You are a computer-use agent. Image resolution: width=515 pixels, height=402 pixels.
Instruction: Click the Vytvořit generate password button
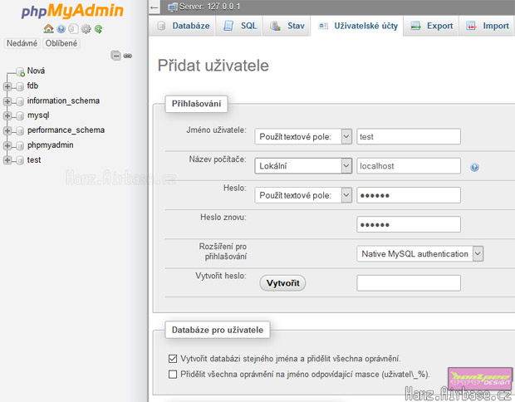pos(282,283)
